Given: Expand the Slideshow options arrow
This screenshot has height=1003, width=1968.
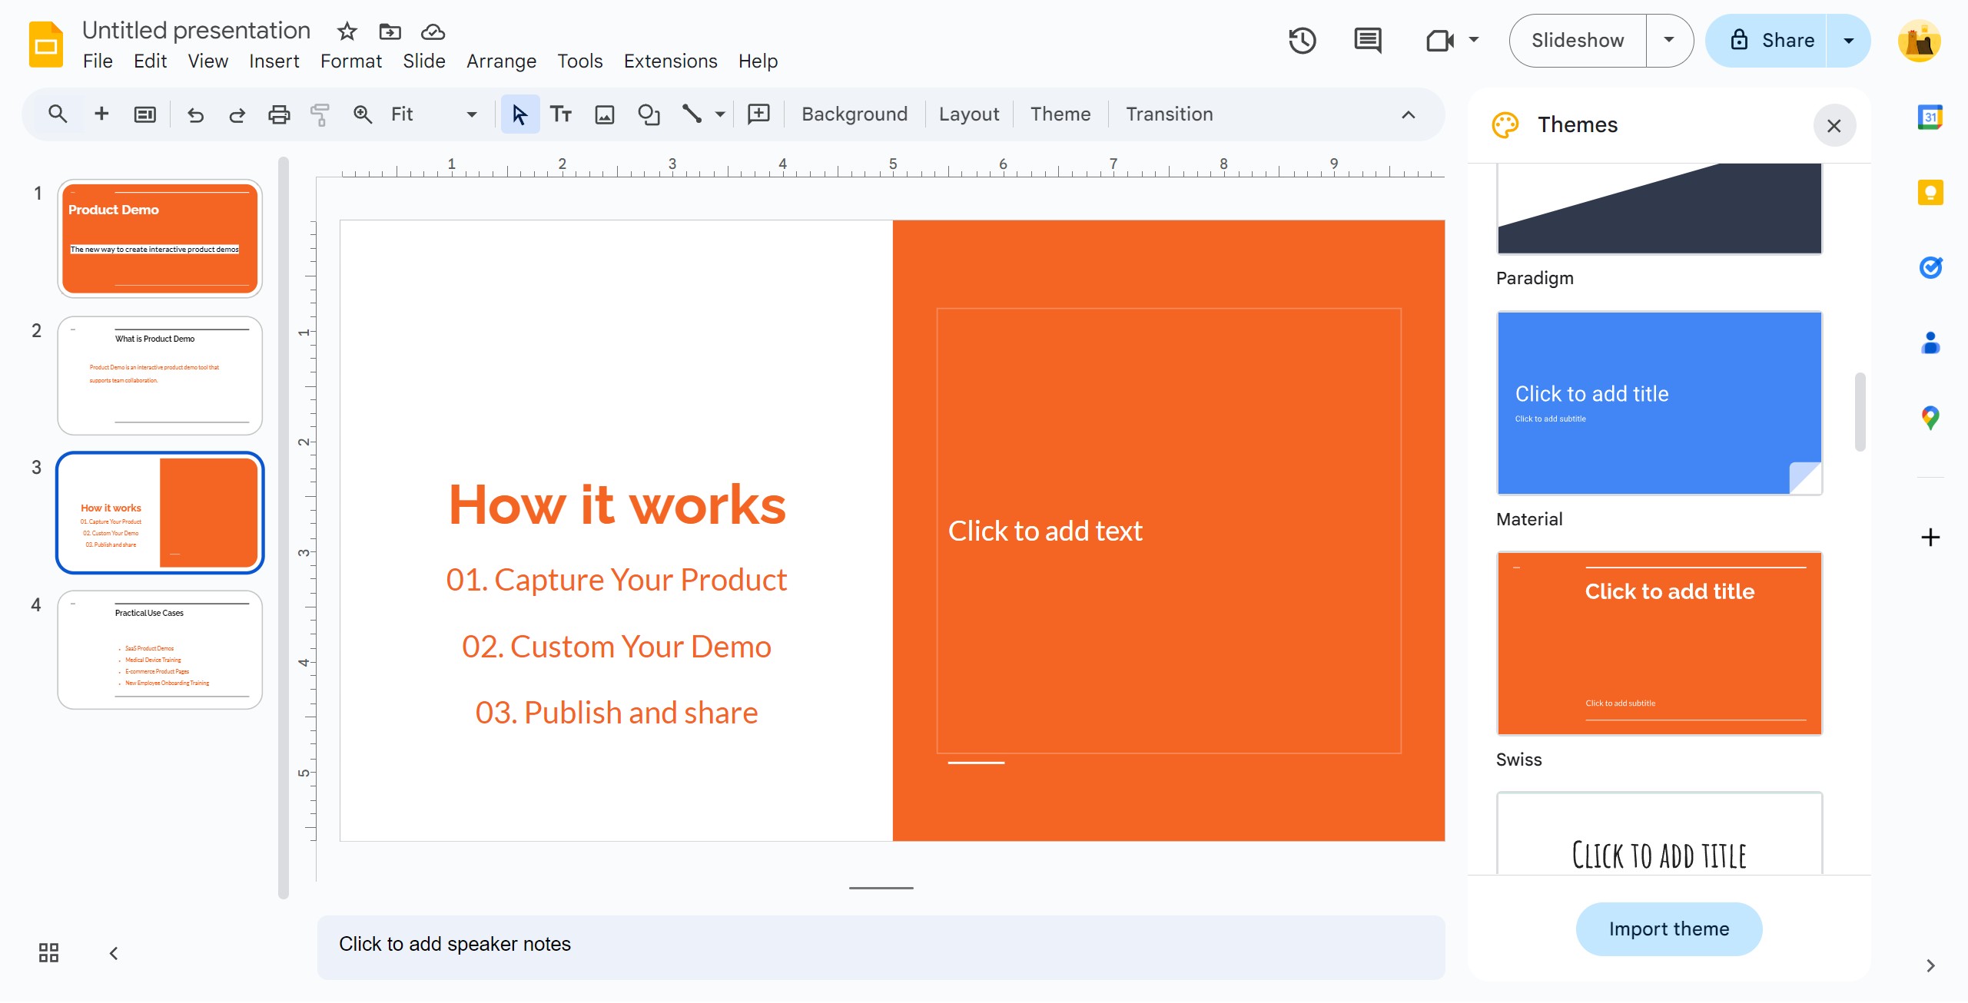Looking at the screenshot, I should [1669, 41].
